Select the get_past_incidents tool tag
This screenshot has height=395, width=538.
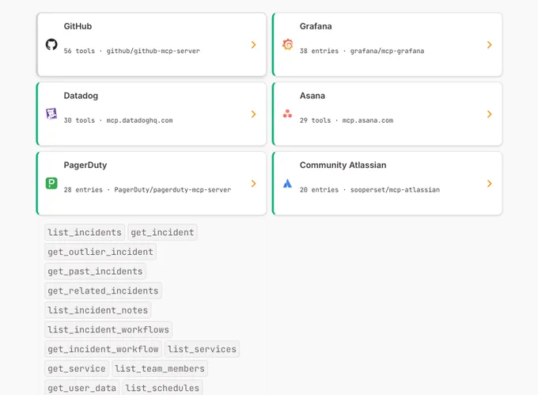(x=95, y=271)
